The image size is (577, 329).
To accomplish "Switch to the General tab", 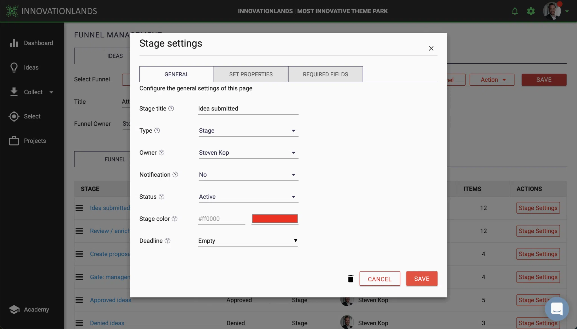I will pyautogui.click(x=177, y=74).
